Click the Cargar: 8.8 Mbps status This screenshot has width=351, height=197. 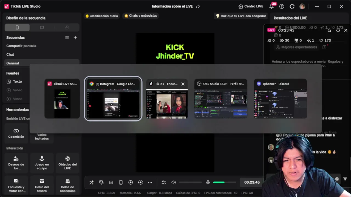coord(159,193)
